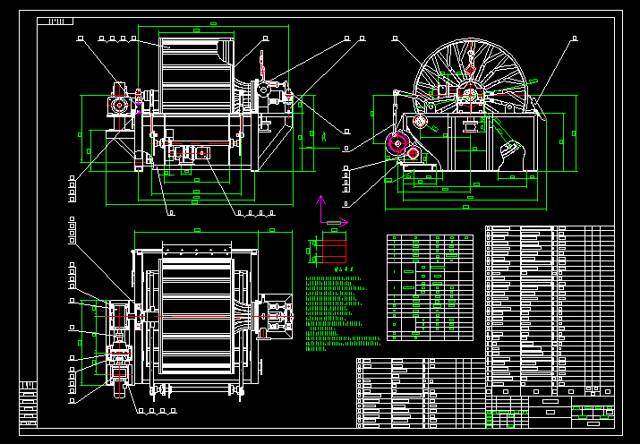Viewport: 640px width, 444px height.
Task: Select the winch drum in the front elevation view
Action: click(x=197, y=75)
